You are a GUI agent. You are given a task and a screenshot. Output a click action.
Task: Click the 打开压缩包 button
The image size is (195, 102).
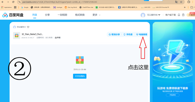click(80, 76)
